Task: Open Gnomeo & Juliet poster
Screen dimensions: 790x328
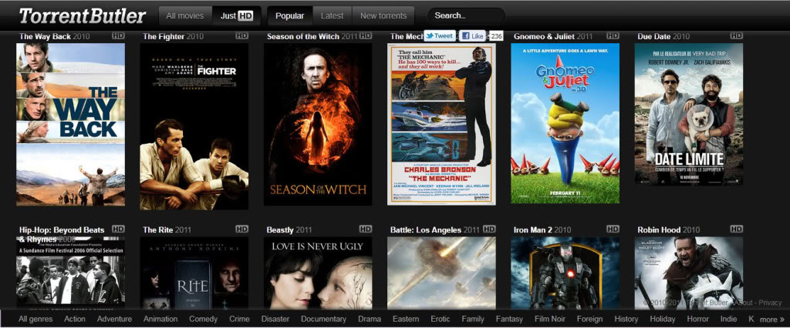Action: pyautogui.click(x=565, y=123)
